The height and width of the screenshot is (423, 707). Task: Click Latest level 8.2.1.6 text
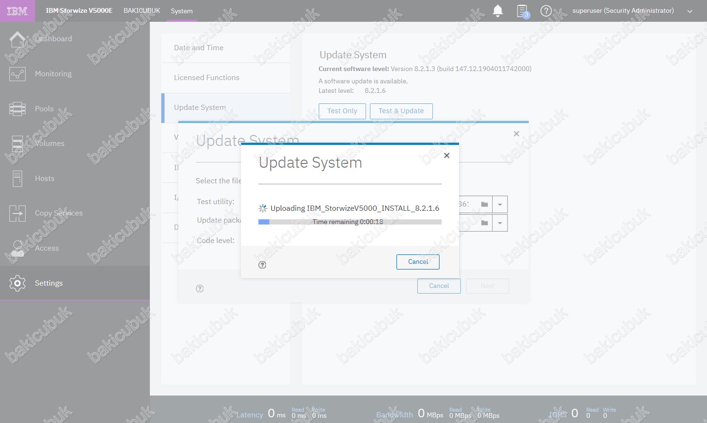tap(352, 90)
